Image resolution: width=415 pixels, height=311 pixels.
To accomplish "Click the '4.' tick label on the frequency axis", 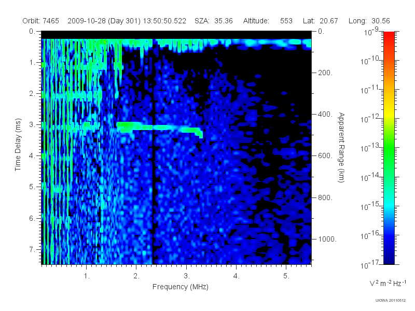I will pyautogui.click(x=237, y=276).
